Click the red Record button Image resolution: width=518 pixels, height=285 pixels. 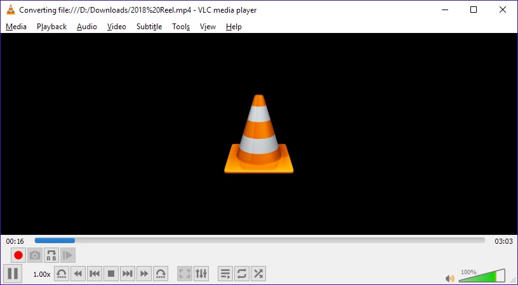click(x=18, y=255)
